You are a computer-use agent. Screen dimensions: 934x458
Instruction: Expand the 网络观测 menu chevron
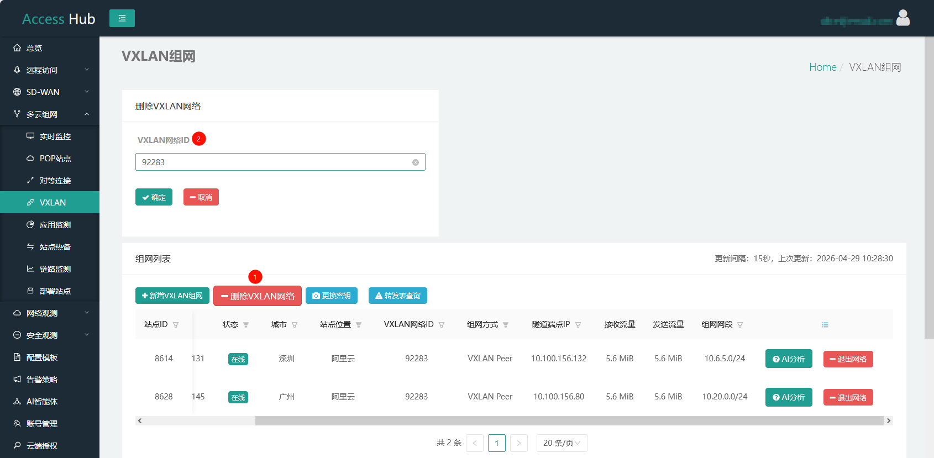[87, 313]
